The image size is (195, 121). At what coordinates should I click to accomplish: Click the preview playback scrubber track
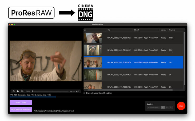(x=50, y=91)
